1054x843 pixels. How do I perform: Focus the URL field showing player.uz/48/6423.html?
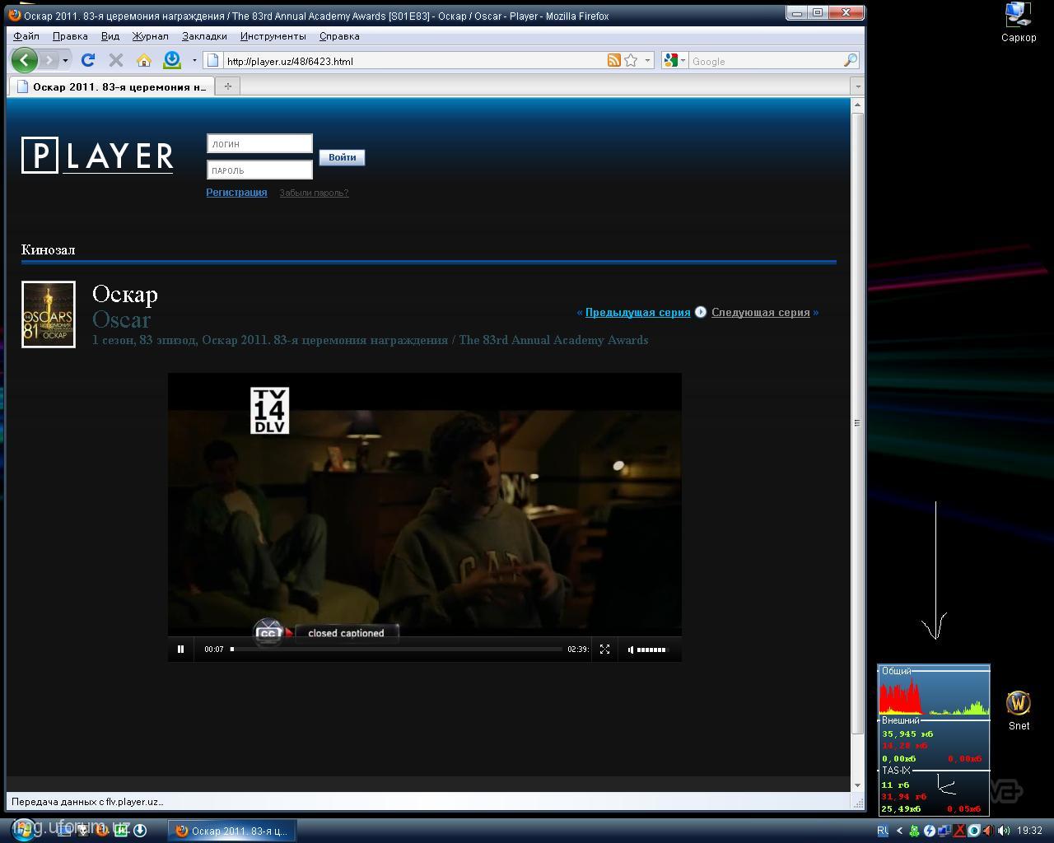pos(412,61)
